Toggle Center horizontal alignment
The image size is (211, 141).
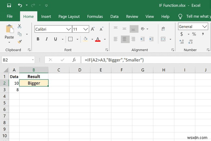[125, 39]
